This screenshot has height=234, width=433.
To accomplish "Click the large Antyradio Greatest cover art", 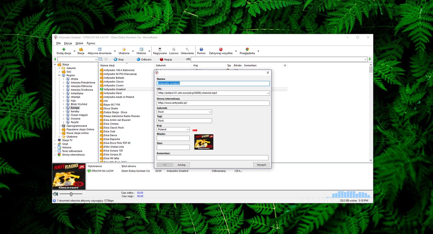I will click(x=69, y=177).
